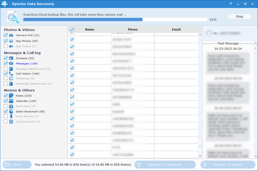Click the contact avatar next to To:
This screenshot has width=258, height=171.
[x=209, y=33]
